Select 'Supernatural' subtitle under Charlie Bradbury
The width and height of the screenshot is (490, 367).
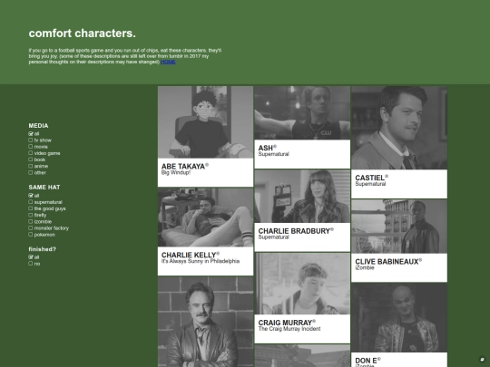(273, 237)
